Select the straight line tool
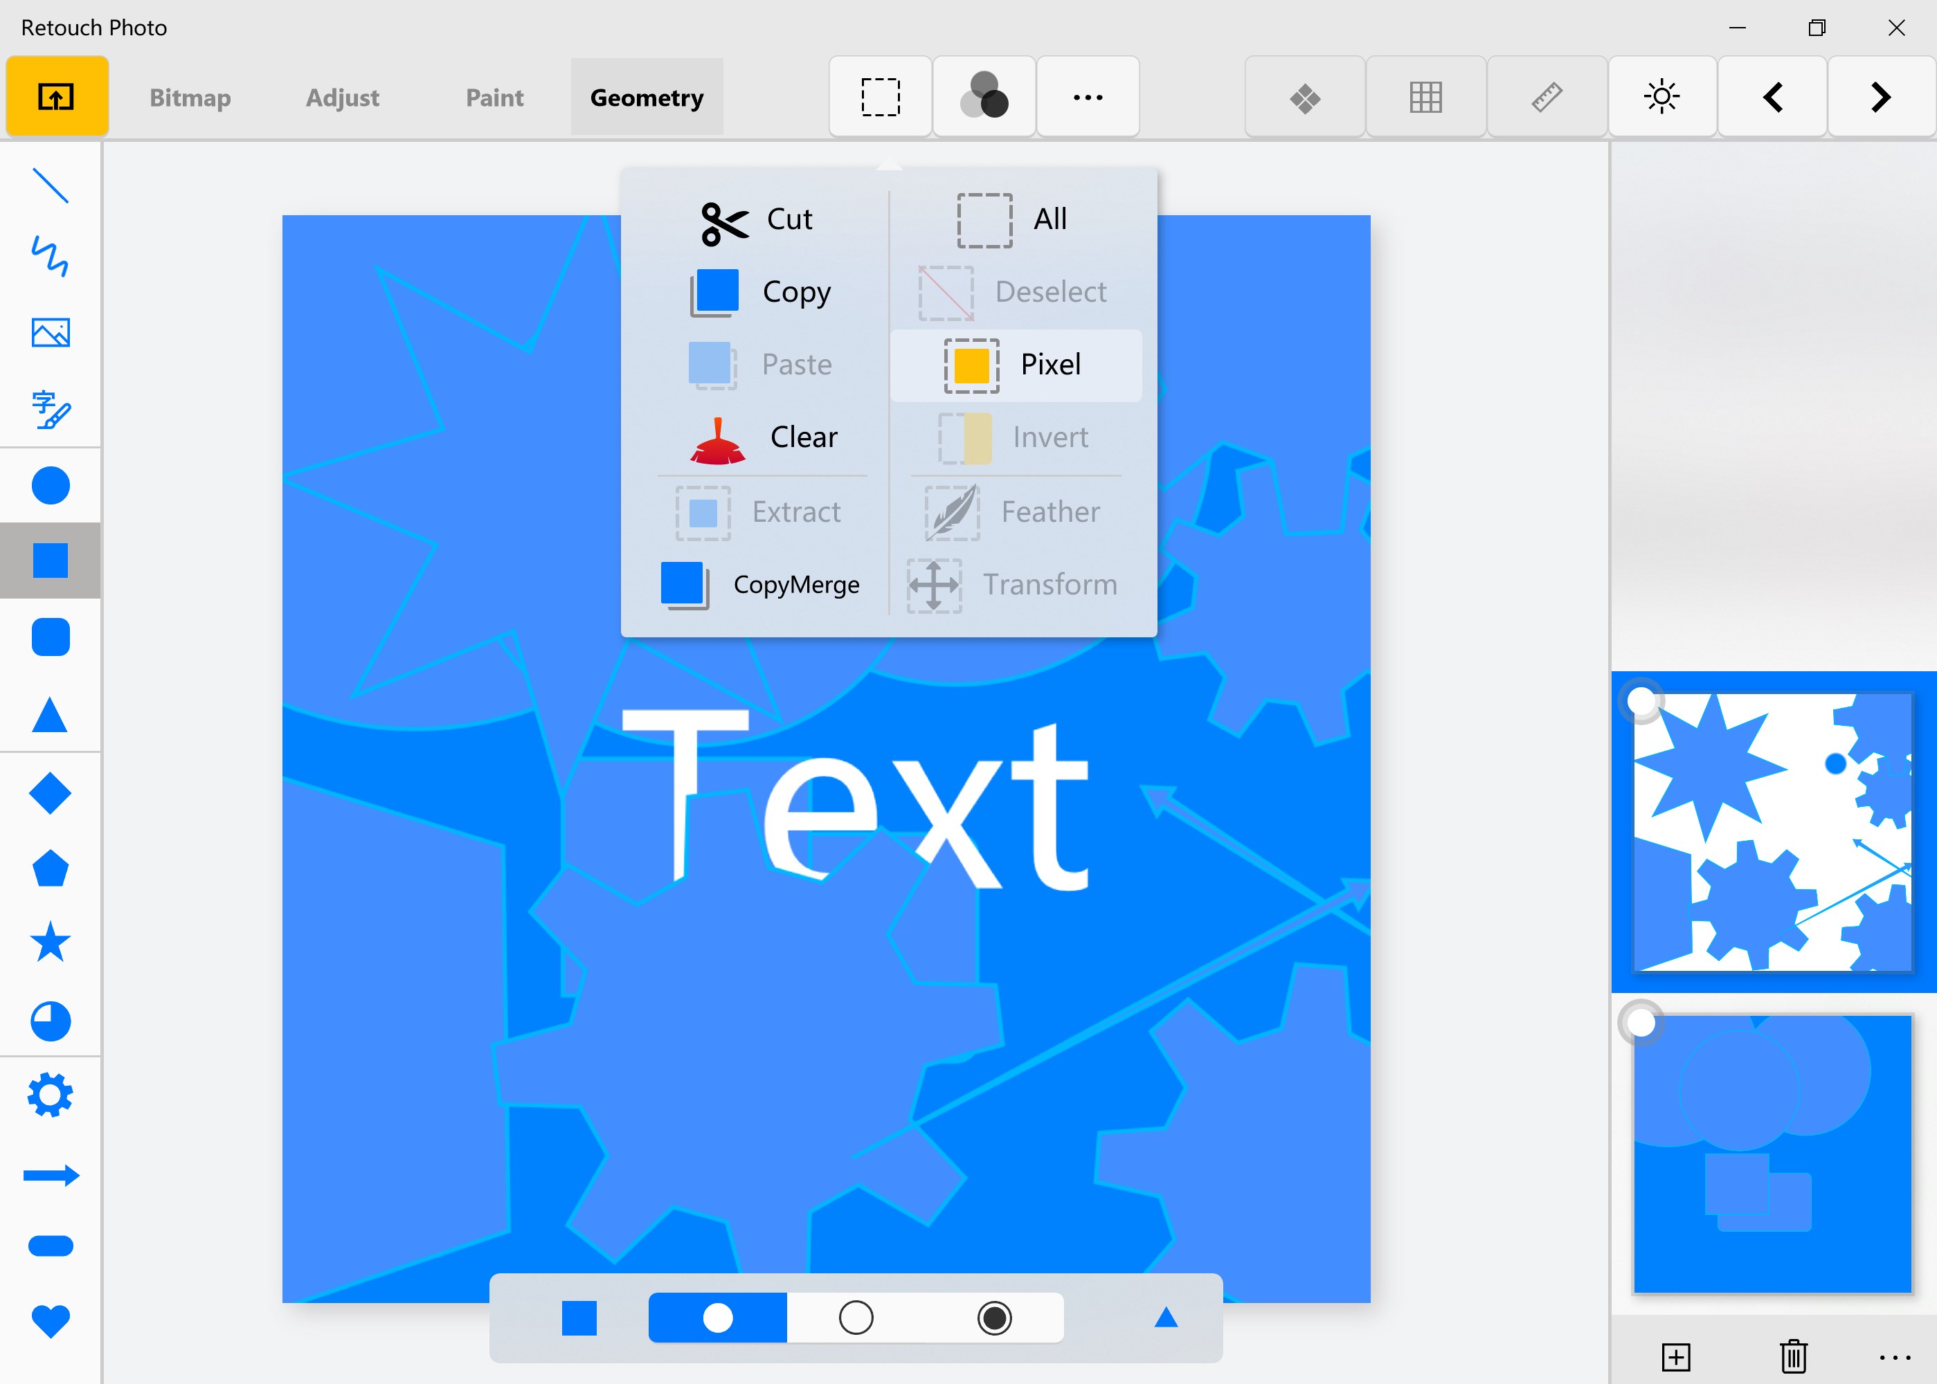1937x1384 pixels. pos(51,185)
